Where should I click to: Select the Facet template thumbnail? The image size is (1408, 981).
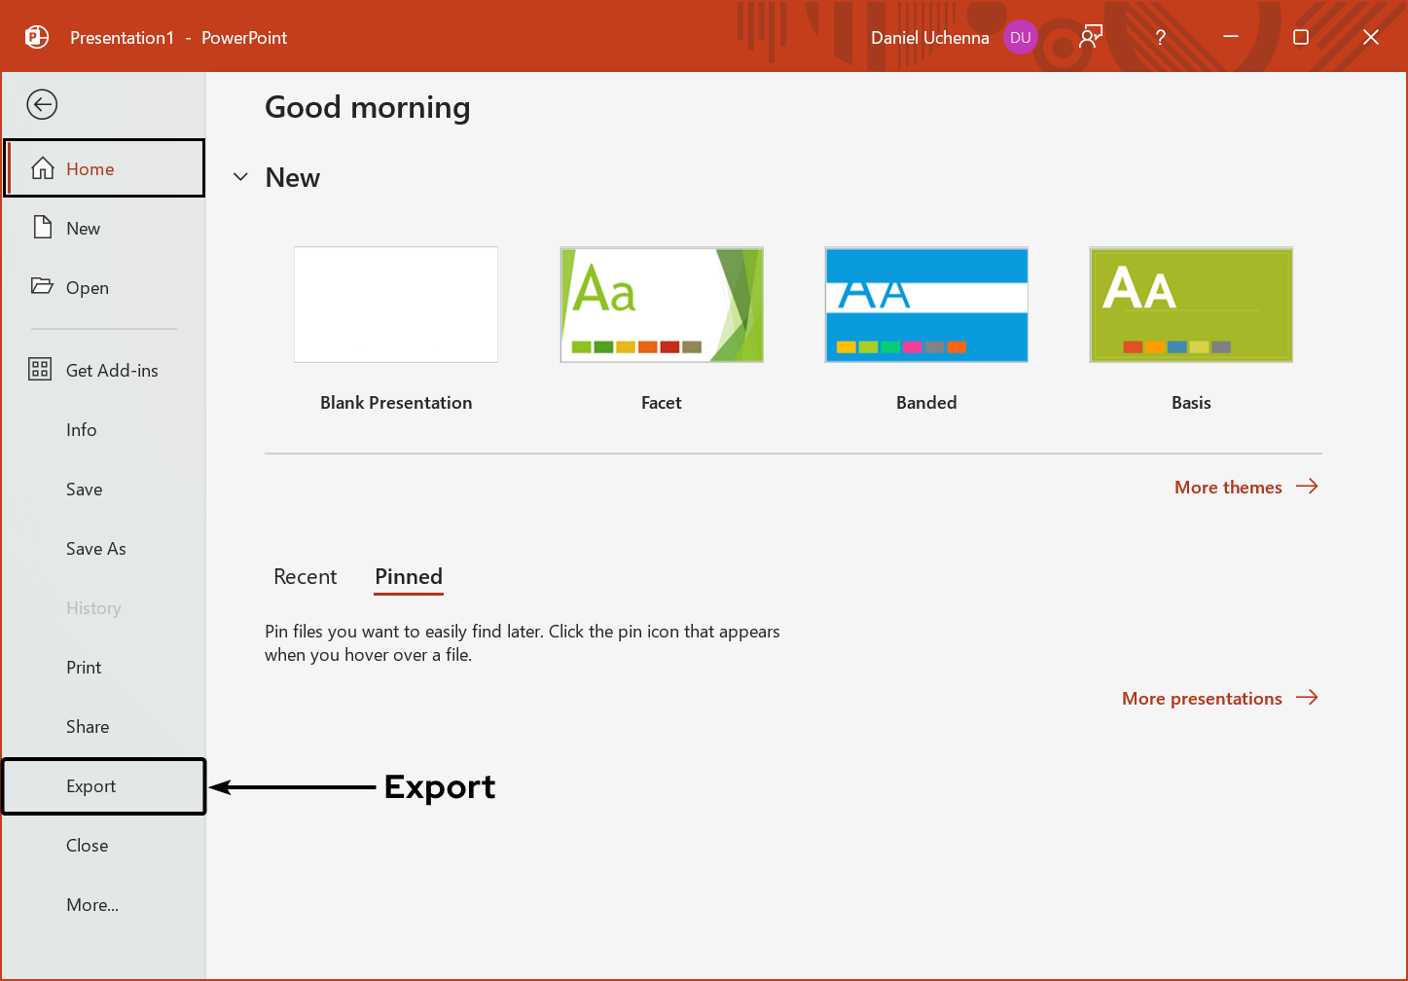(661, 304)
